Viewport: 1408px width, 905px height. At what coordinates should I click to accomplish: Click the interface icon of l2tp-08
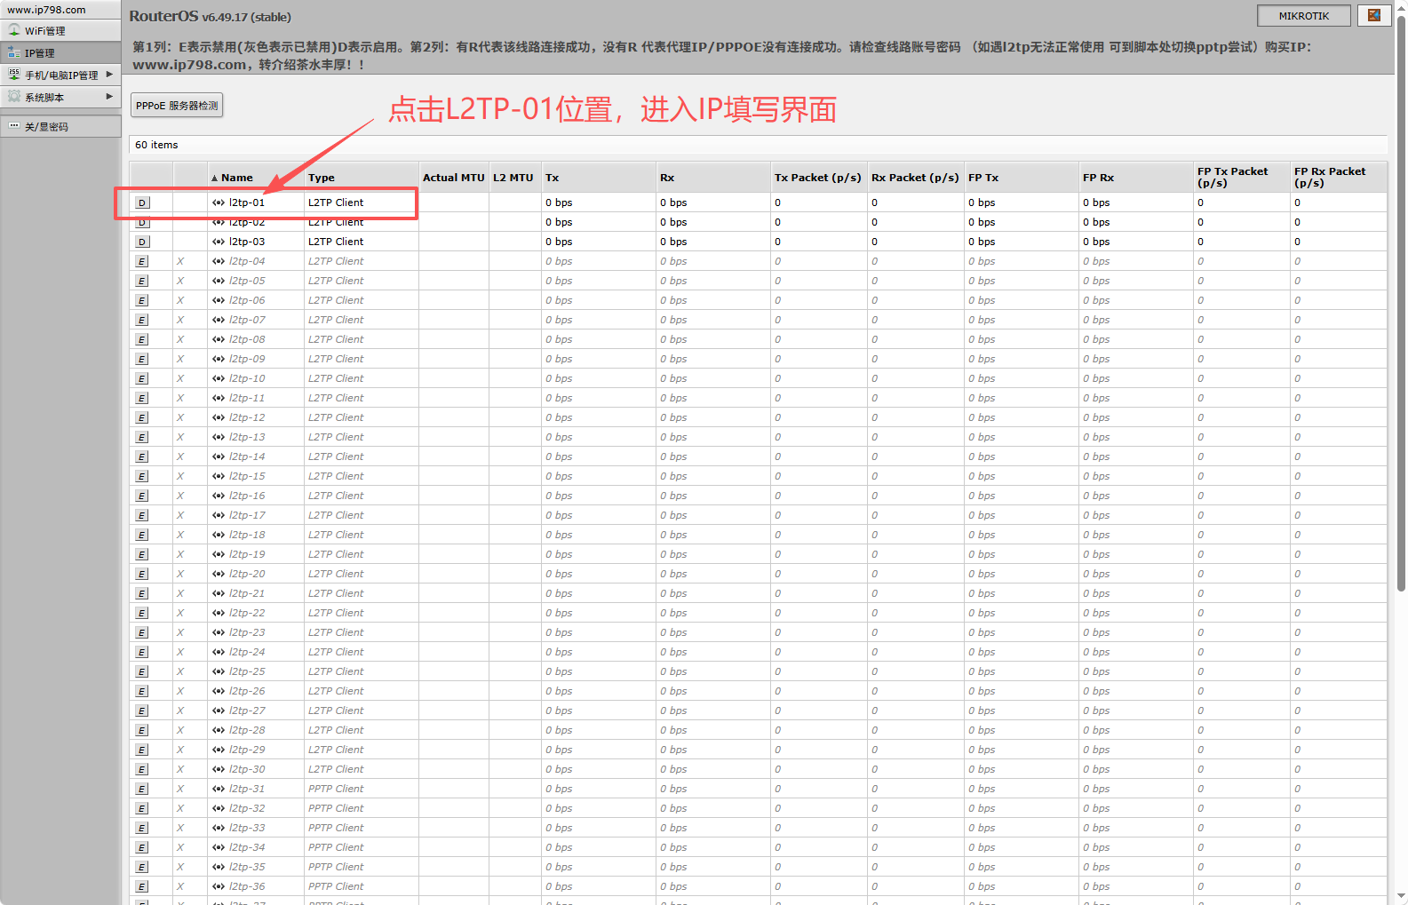219,339
